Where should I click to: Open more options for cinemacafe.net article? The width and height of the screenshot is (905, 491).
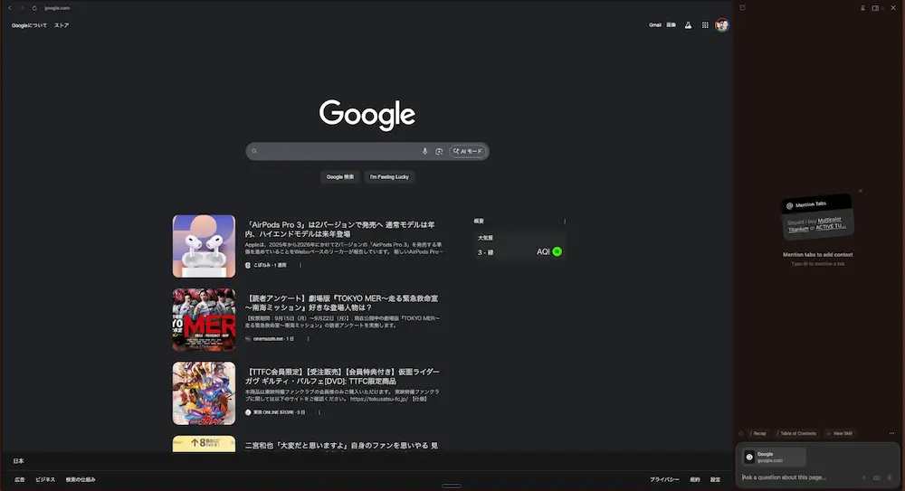click(x=309, y=339)
